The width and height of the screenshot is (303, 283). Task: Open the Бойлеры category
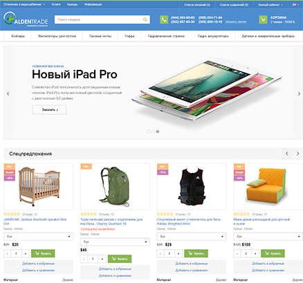pos(18,36)
